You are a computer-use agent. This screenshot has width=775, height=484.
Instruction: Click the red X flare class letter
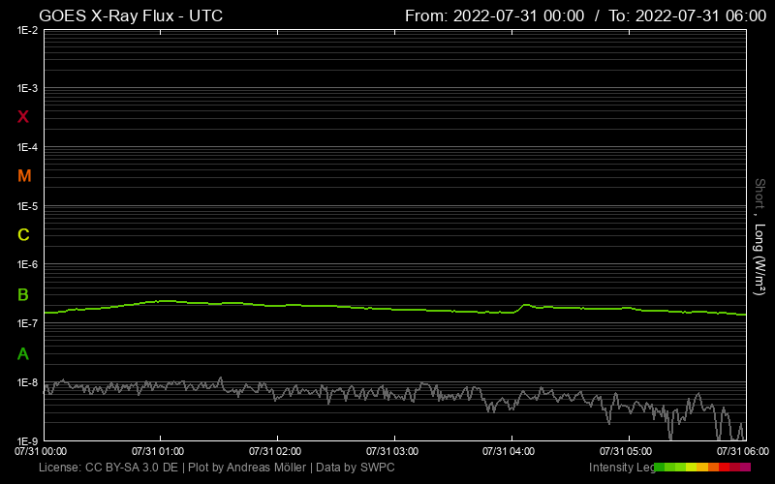coord(23,117)
